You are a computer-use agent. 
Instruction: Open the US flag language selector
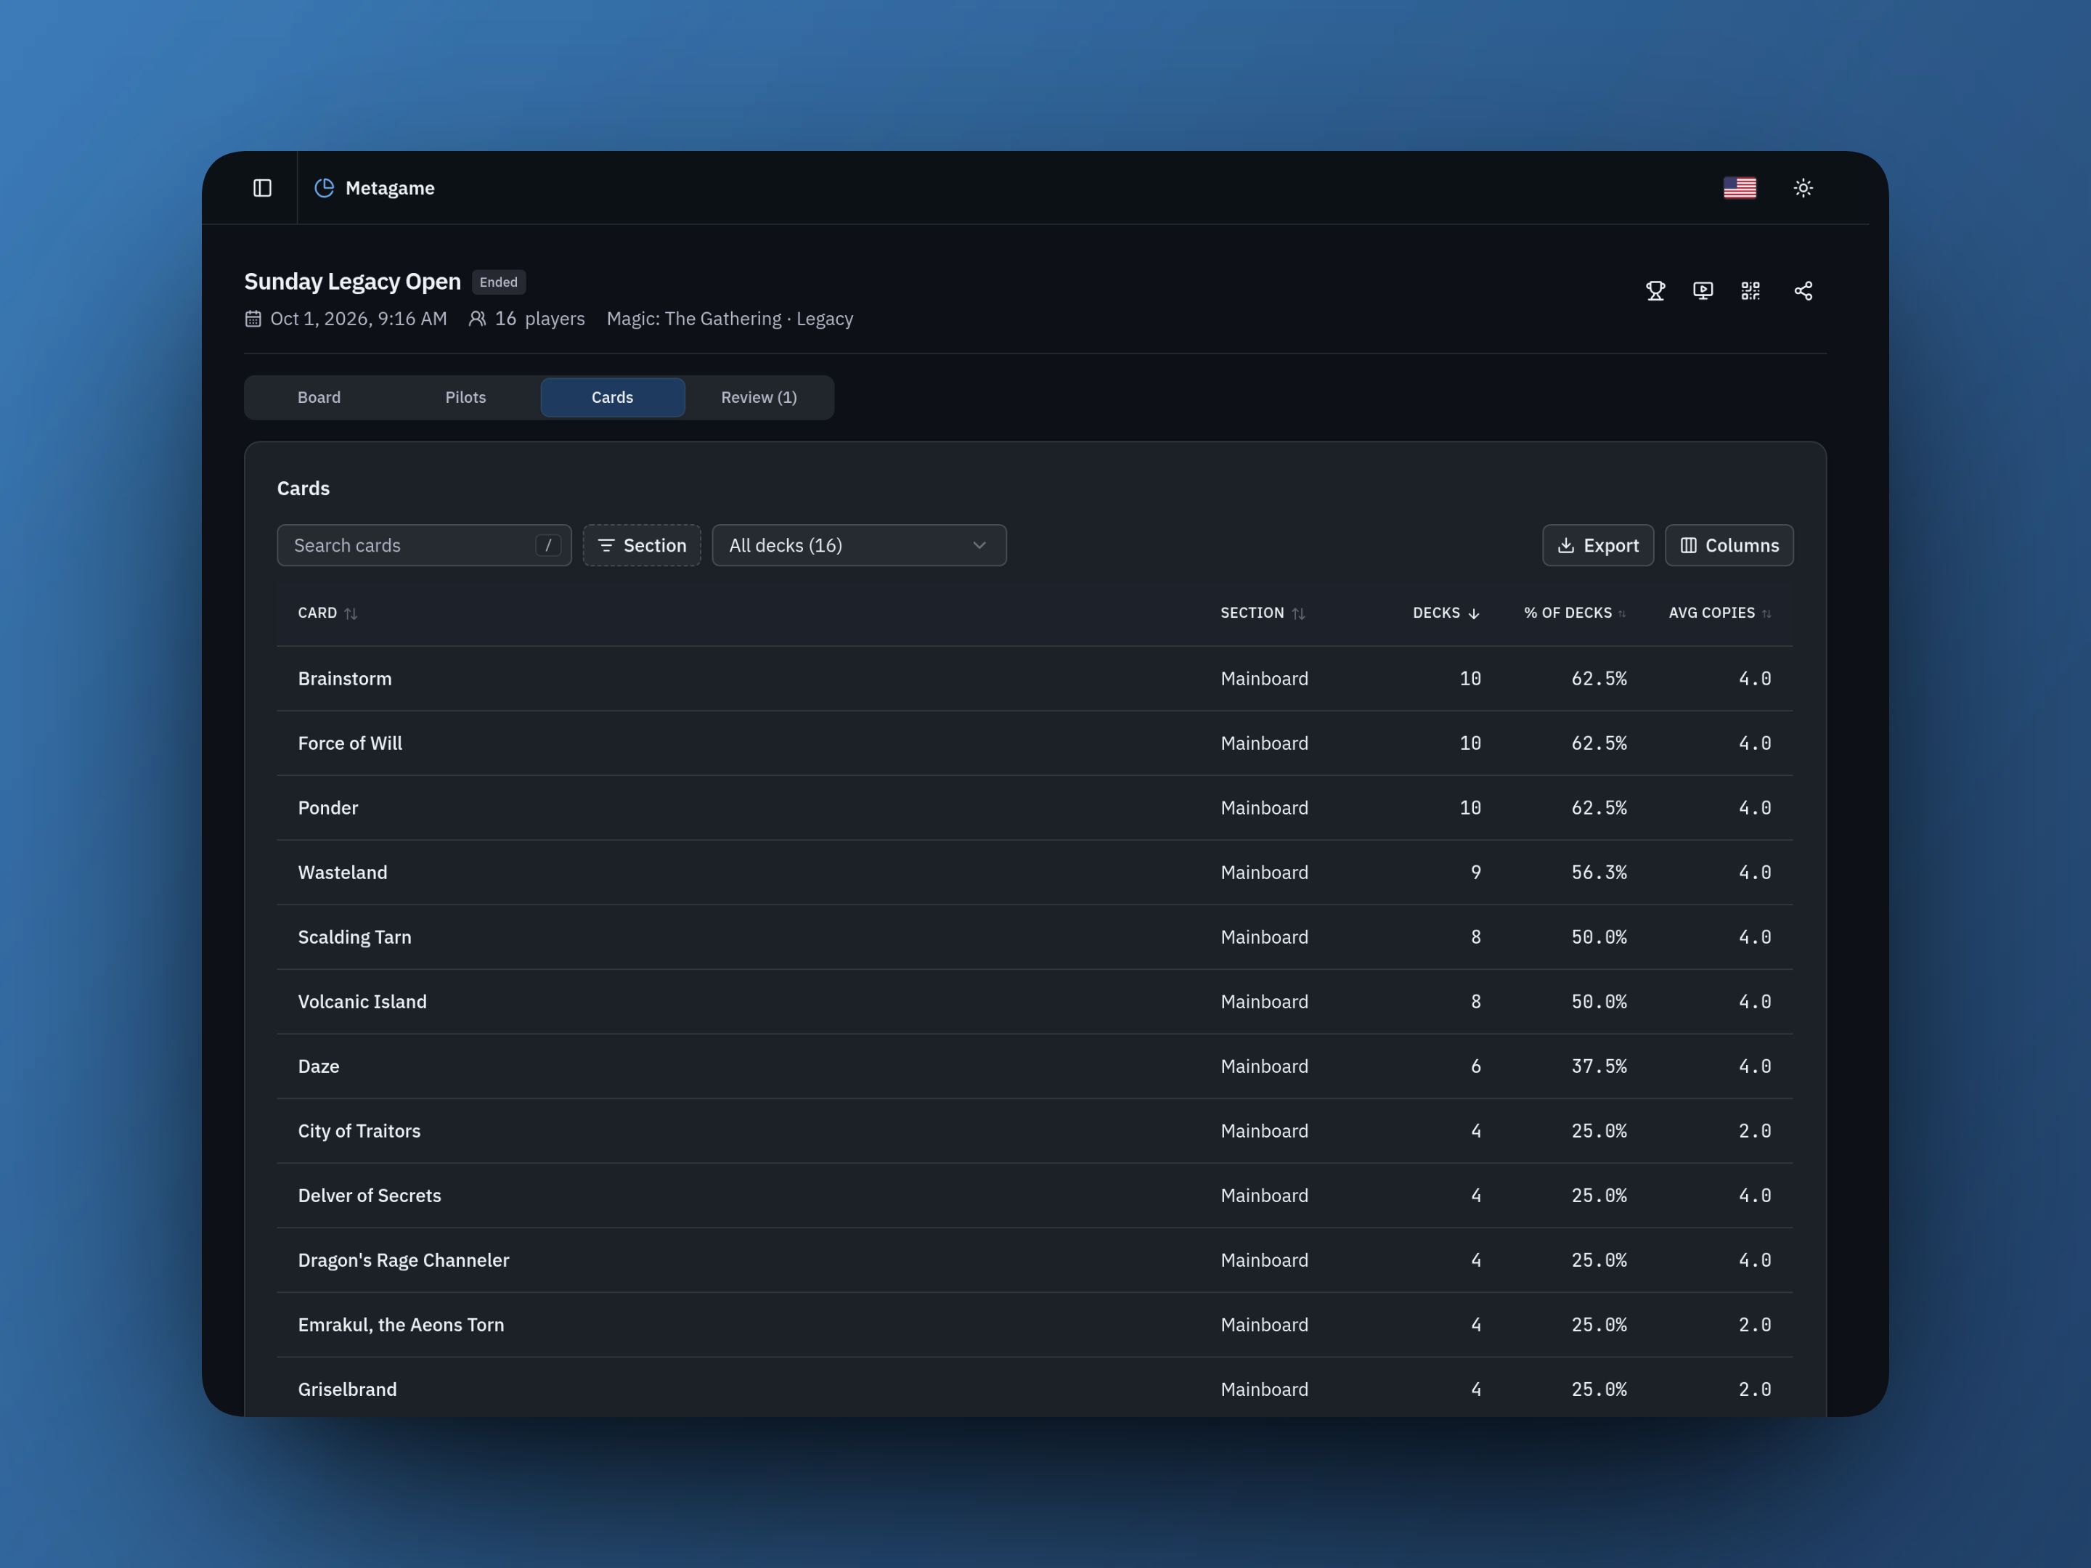tap(1740, 188)
